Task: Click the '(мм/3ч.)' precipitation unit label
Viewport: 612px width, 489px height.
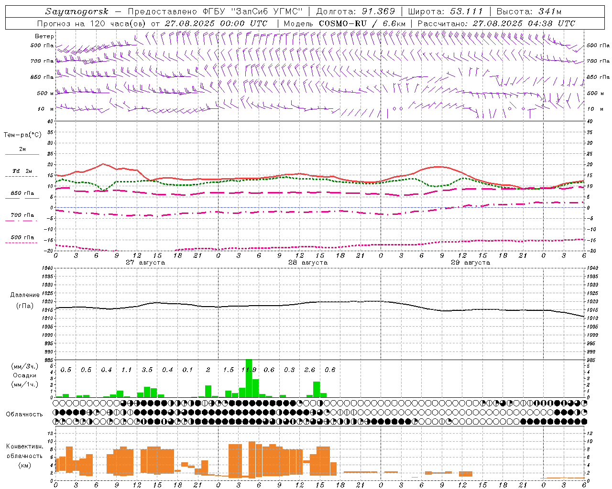Action: (24, 367)
